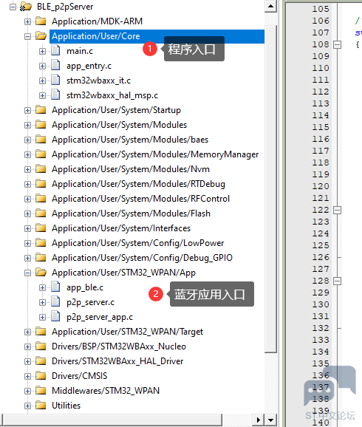Image resolution: width=362 pixels, height=427 pixels.
Task: Click the Modules/RTDebug folder icon
Action: pyautogui.click(x=41, y=183)
